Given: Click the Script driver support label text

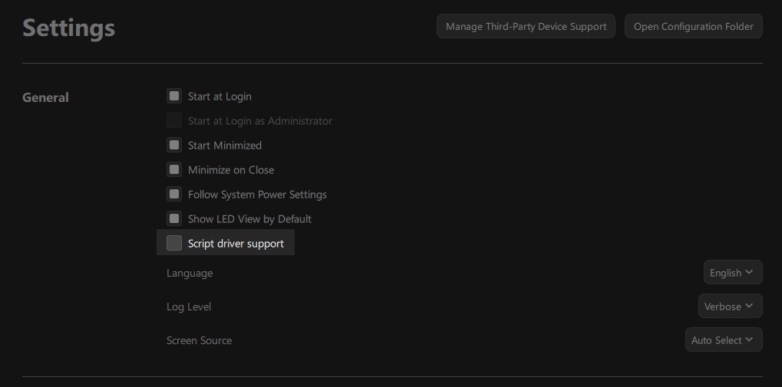Looking at the screenshot, I should coord(236,244).
